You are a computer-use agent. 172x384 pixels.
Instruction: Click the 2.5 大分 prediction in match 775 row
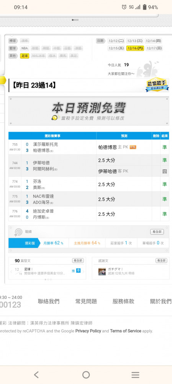point(106,199)
